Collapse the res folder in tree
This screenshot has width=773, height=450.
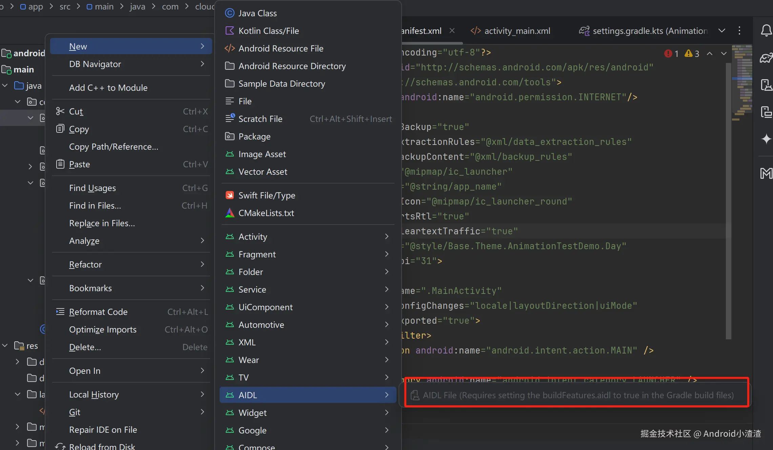coord(5,346)
